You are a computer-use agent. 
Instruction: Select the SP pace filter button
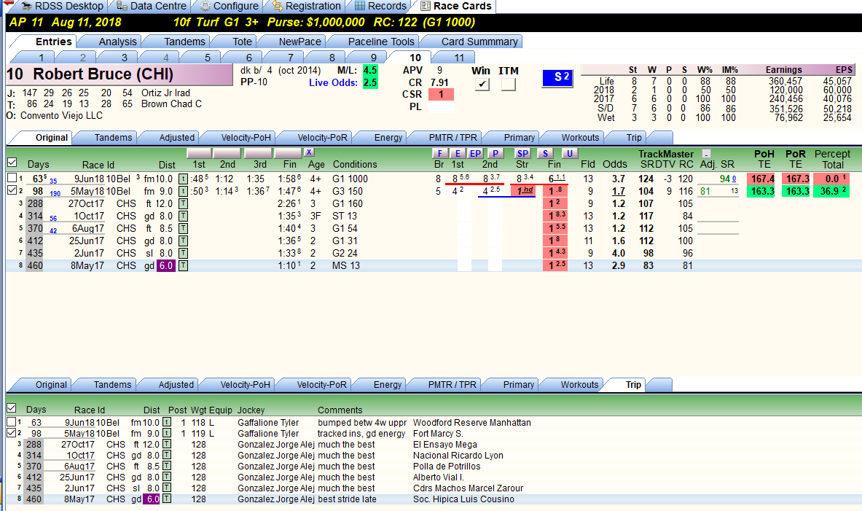pos(522,154)
